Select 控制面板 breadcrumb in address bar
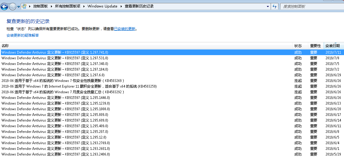The image size is (344, 157). coord(40,6)
